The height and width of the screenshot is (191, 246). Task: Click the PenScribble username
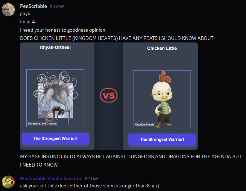pyautogui.click(x=34, y=6)
